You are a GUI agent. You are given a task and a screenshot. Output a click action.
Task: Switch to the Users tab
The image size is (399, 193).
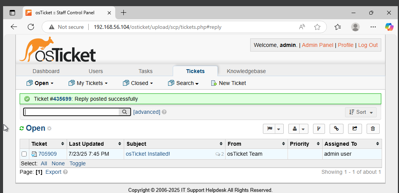point(96,71)
